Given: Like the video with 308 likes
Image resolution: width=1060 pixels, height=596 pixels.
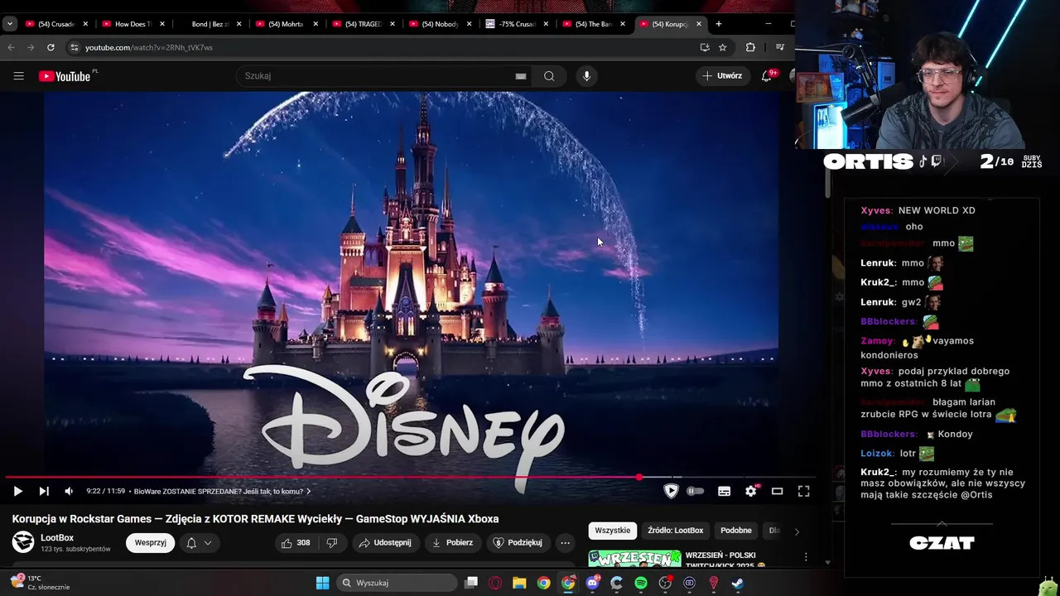Looking at the screenshot, I should tap(296, 543).
